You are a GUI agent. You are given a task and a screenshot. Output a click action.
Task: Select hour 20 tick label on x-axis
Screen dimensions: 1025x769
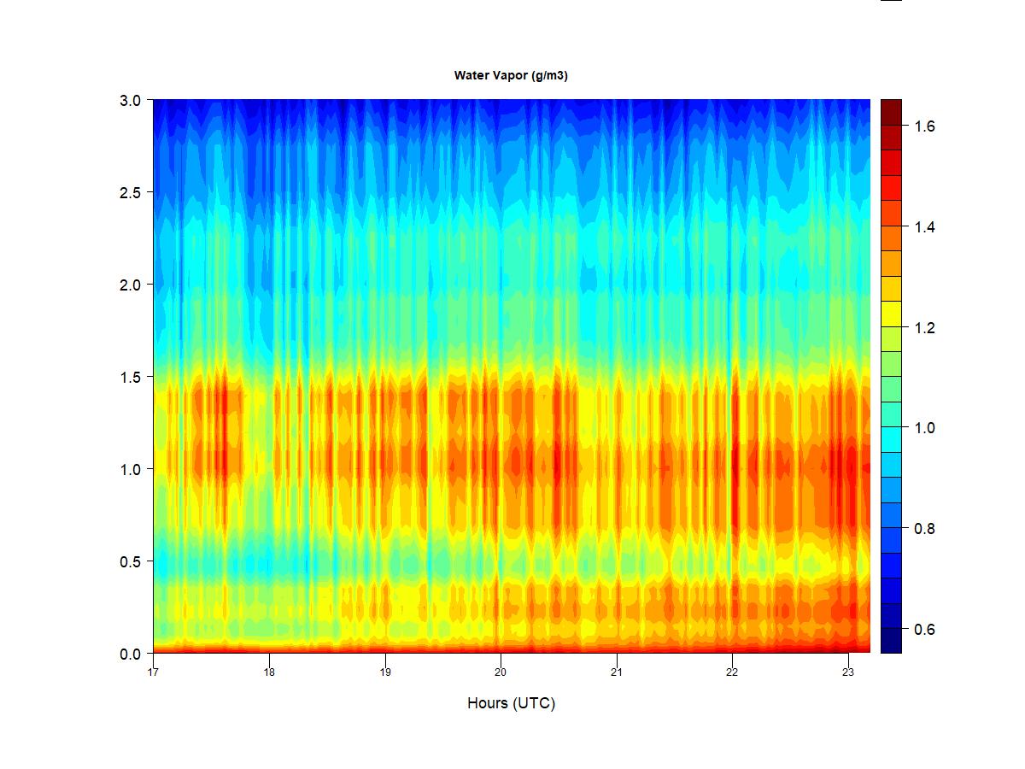[501, 671]
